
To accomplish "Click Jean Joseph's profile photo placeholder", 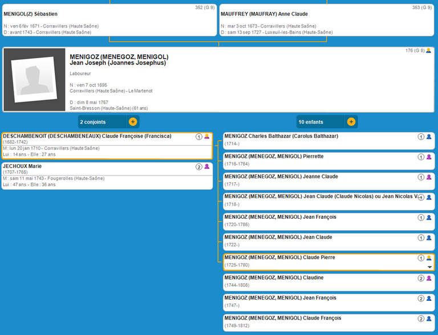I will point(34,80).
